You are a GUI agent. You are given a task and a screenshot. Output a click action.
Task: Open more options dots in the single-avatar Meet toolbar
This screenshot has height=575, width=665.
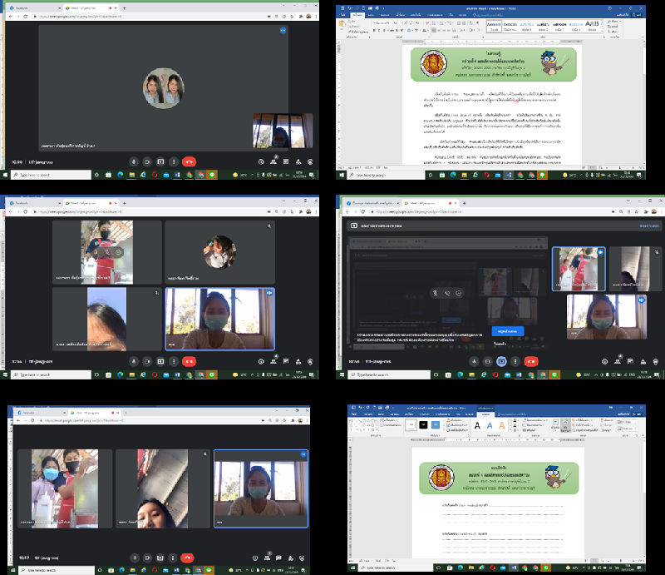174,161
